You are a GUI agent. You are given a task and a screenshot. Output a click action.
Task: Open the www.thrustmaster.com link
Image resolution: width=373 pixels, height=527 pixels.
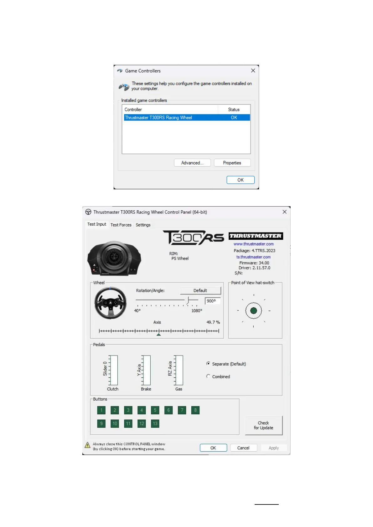254,244
